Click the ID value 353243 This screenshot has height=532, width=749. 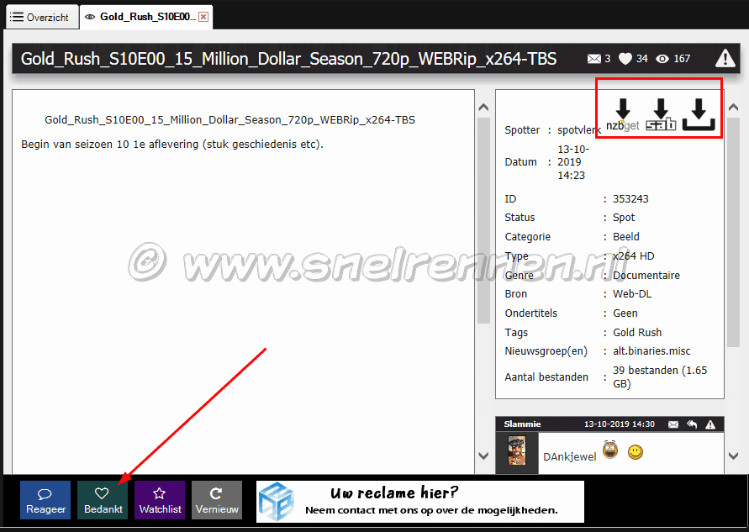tap(630, 198)
